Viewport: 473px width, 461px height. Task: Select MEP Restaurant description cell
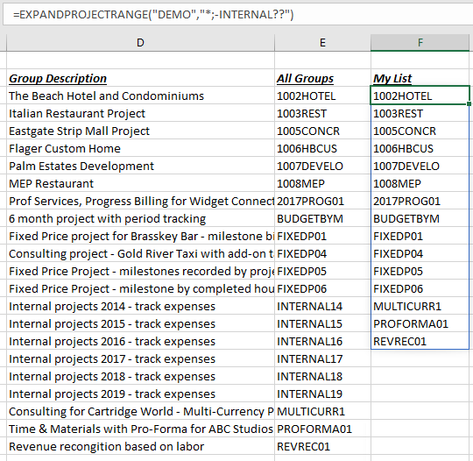click(140, 183)
